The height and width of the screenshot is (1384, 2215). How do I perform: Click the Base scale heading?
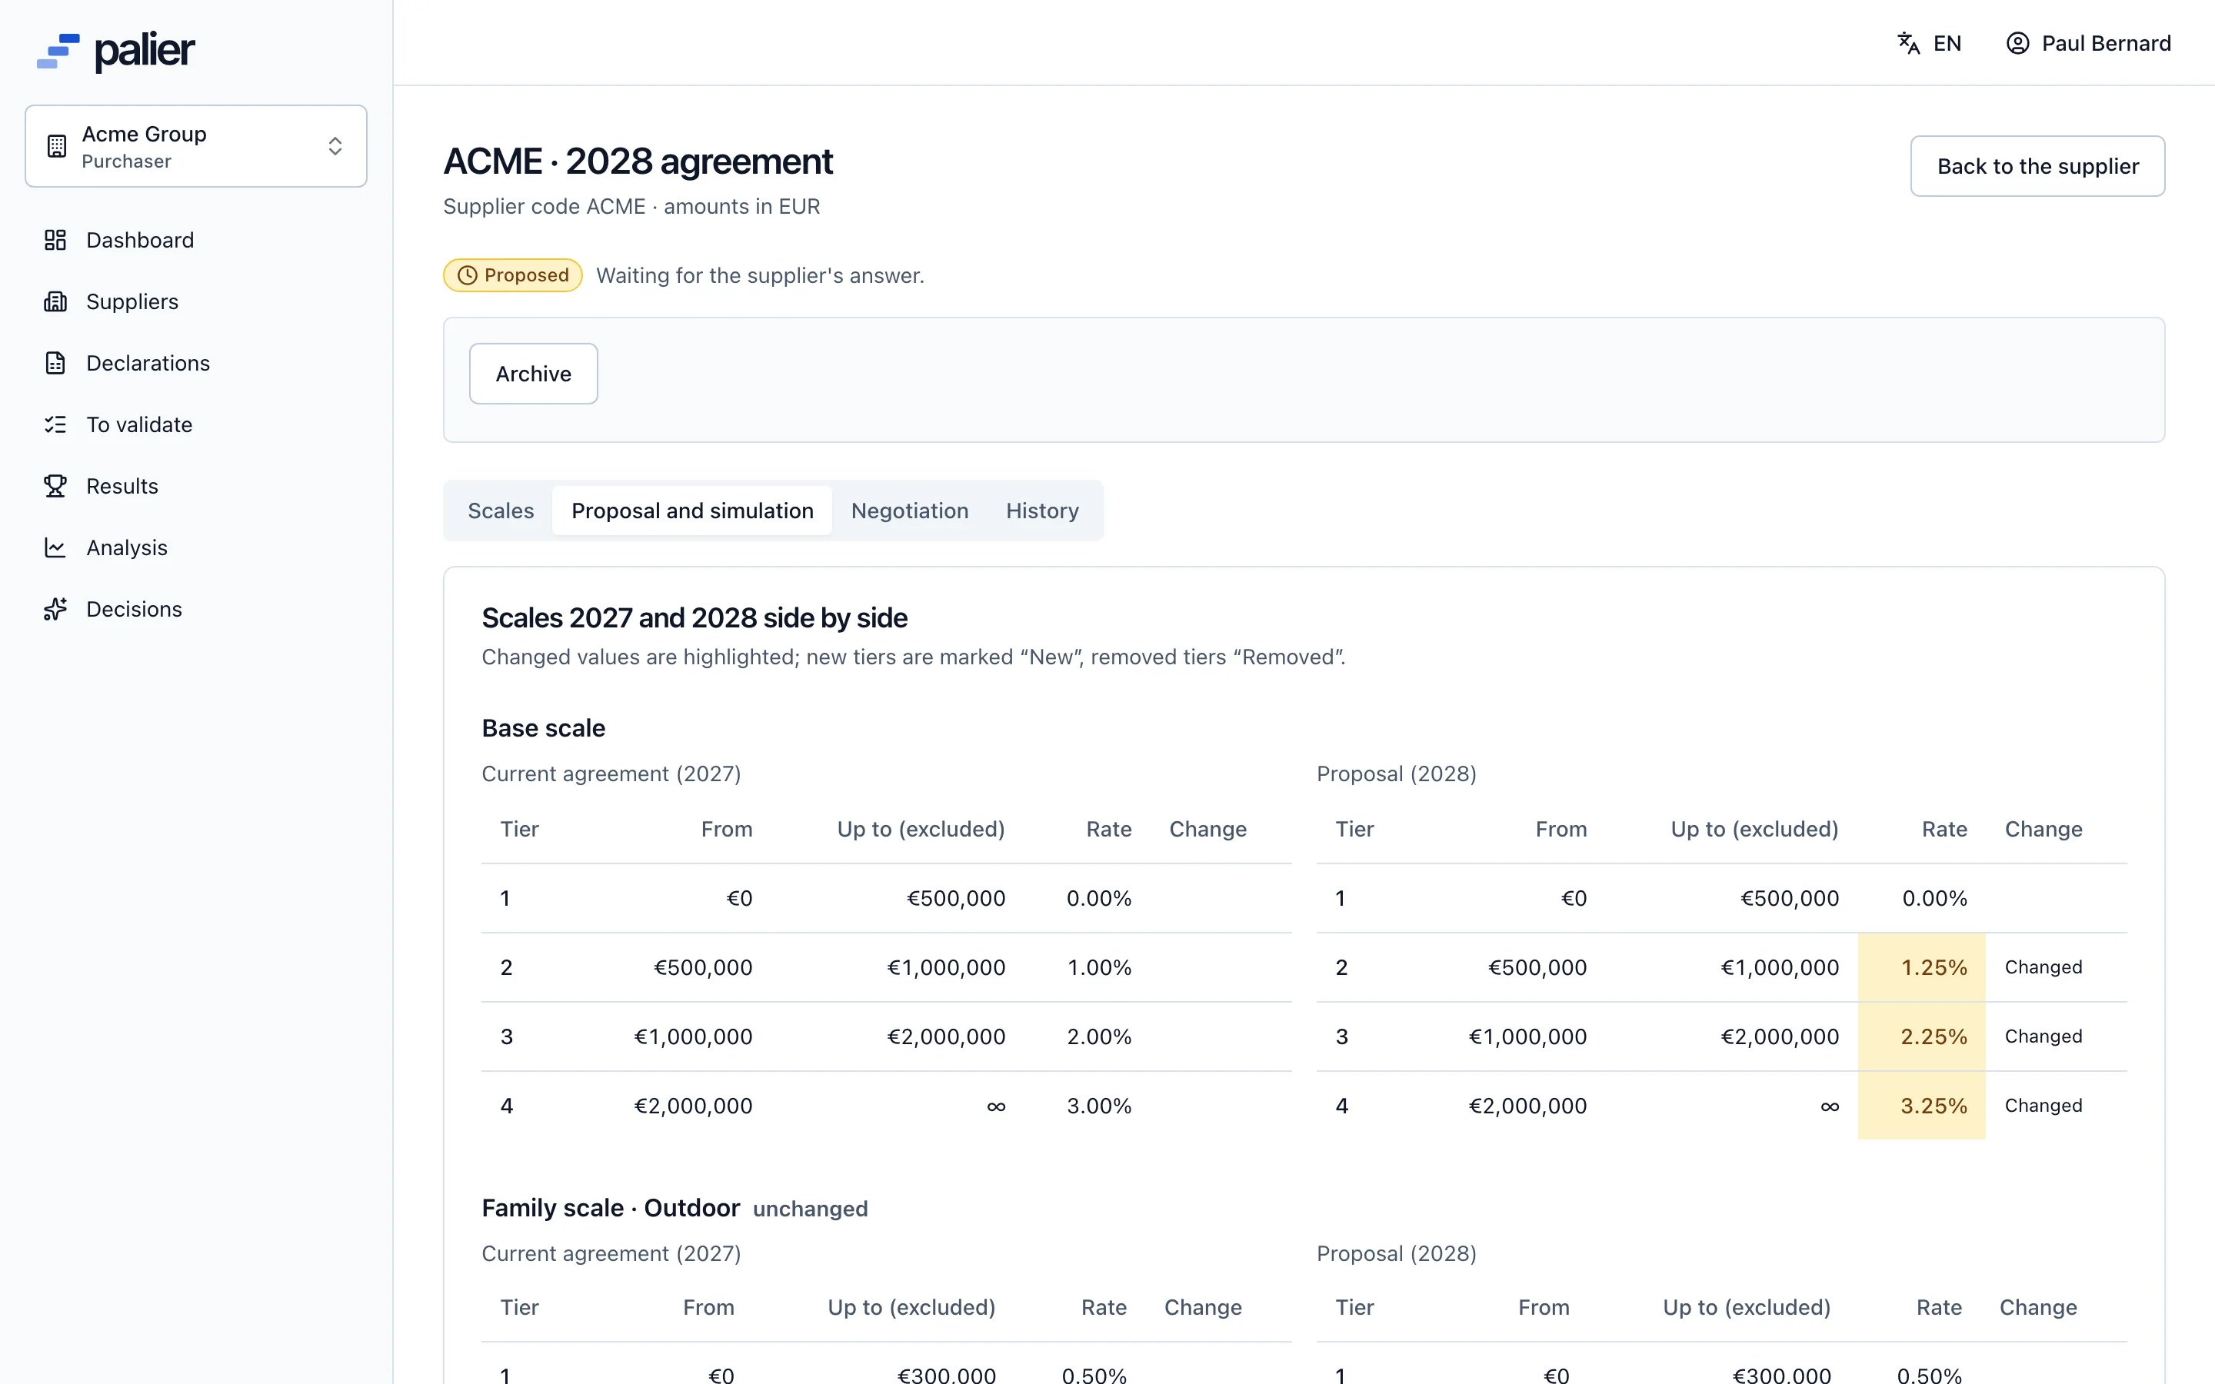(x=544, y=727)
